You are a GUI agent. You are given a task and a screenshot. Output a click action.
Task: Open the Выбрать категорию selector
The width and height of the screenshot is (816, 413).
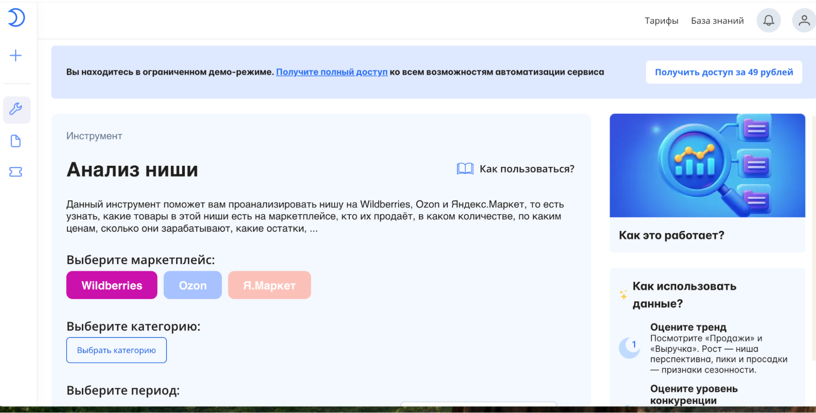[116, 350]
